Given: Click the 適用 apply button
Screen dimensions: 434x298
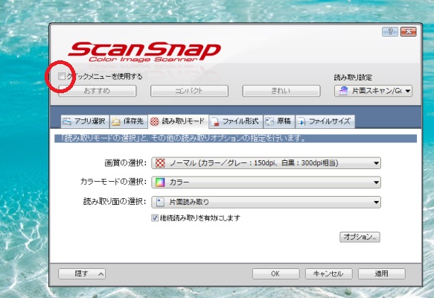Looking at the screenshot, I should [382, 273].
